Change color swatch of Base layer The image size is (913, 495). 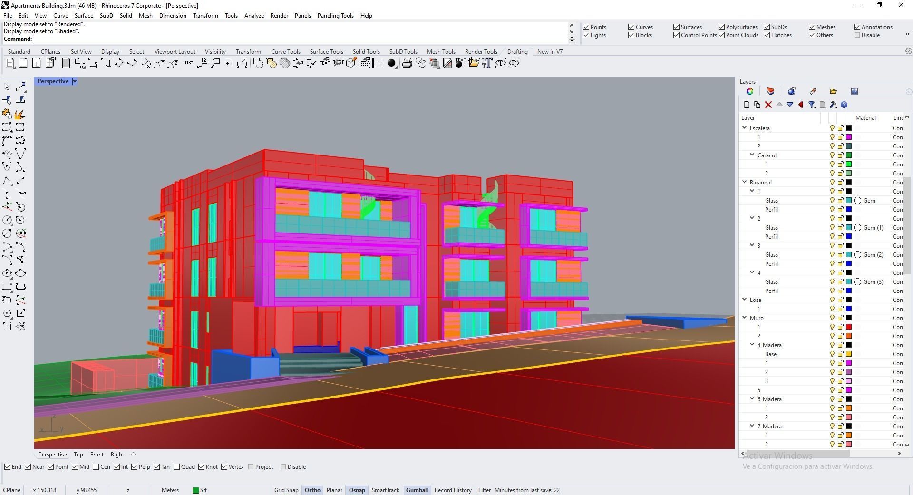tap(849, 354)
